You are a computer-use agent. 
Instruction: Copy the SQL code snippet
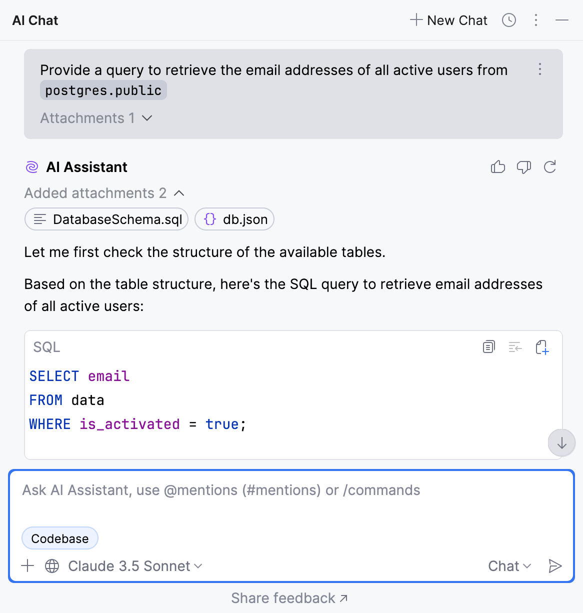488,346
